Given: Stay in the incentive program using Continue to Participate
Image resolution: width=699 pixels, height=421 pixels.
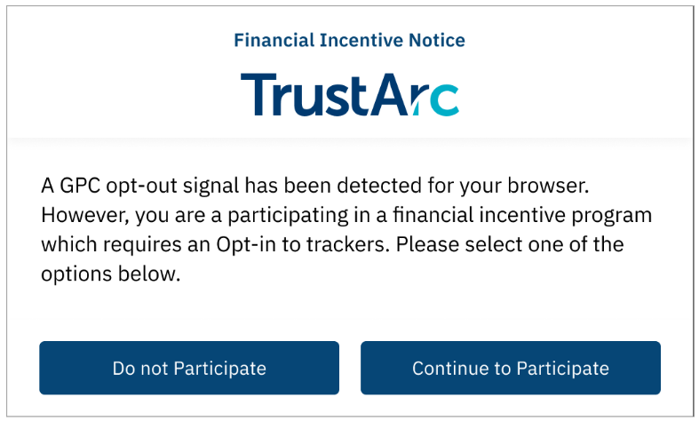Looking at the screenshot, I should pos(511,368).
